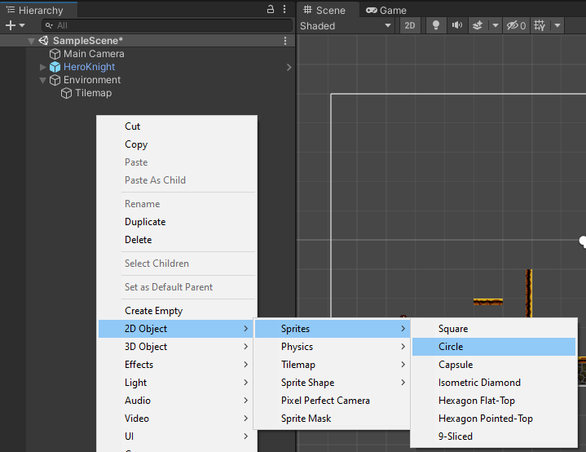Click the Unity scene icon beside SampleScene

(x=44, y=41)
